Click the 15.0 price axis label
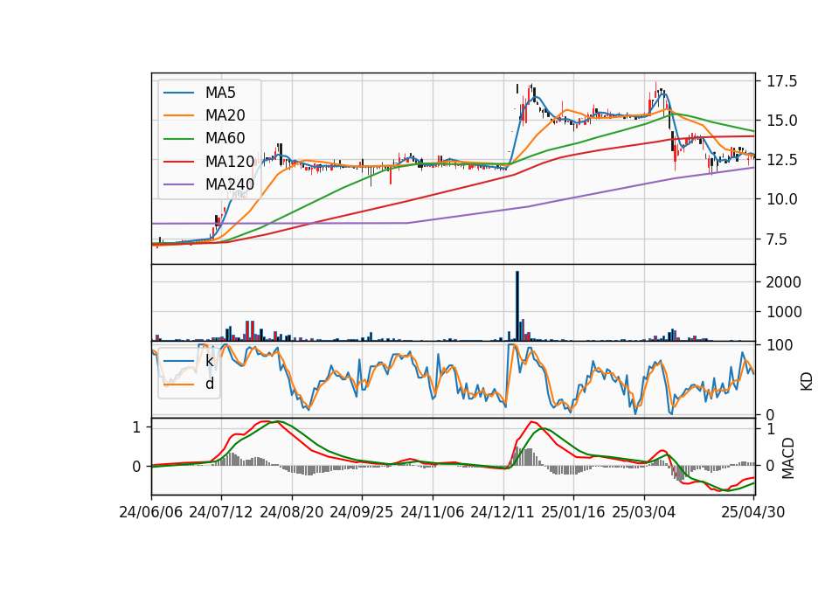Screen dimensions: 839x603 click(x=781, y=121)
